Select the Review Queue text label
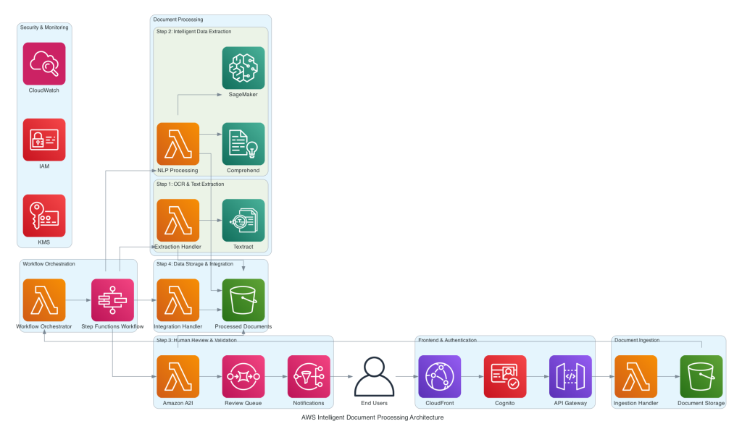The height and width of the screenshot is (429, 742). (243, 403)
